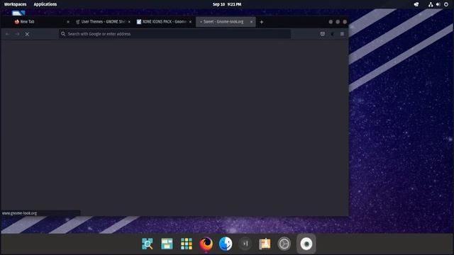Open a new tab with plus button
Screen dimensions: 454x255
pyautogui.click(x=262, y=22)
